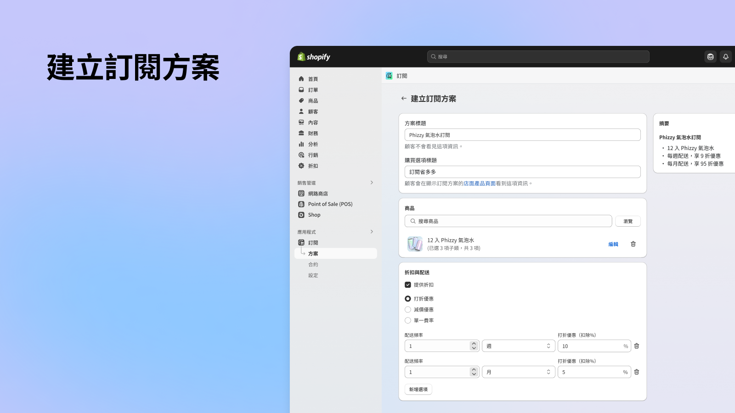Click the 網路商店 icon
The width and height of the screenshot is (735, 413).
301,194
